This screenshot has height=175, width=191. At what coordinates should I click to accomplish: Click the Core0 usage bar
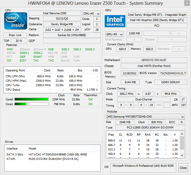click(32, 99)
